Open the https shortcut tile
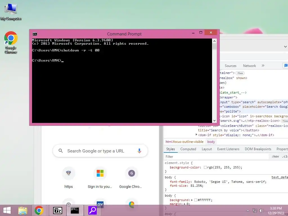Screen dimensions: 288x216 (x=69, y=178)
